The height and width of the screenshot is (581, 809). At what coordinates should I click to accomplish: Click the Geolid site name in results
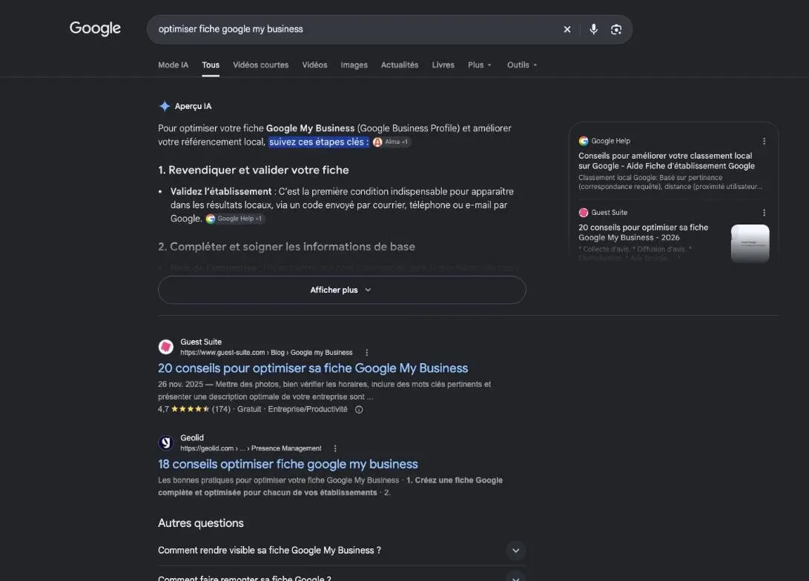click(x=192, y=438)
